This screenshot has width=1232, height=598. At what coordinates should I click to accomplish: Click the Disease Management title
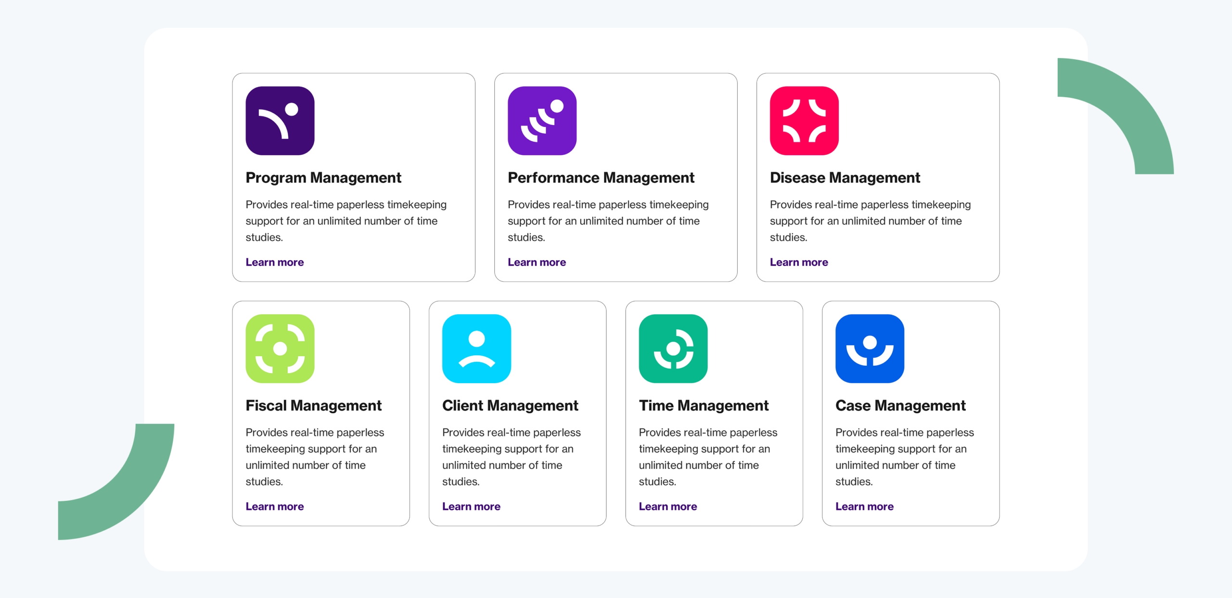(x=845, y=178)
